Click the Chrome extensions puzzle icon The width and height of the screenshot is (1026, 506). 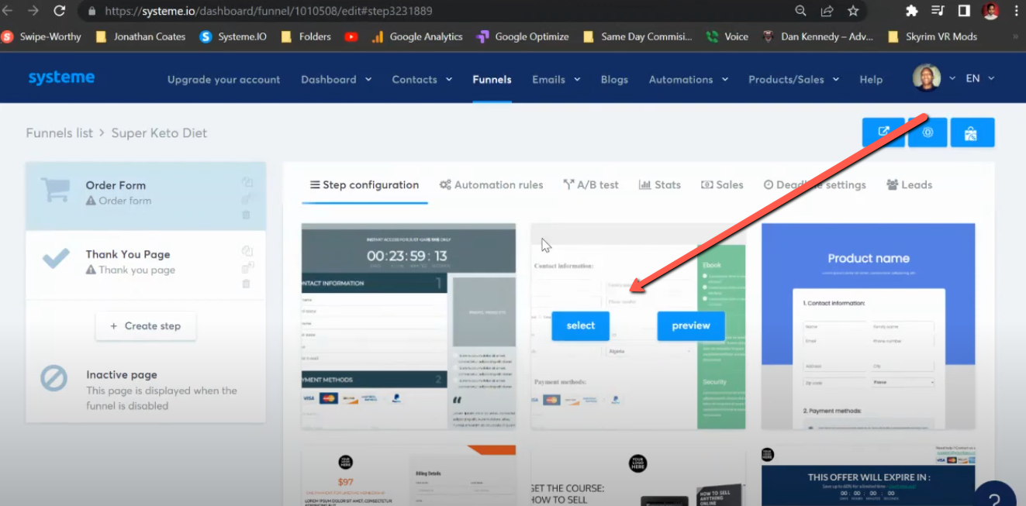tap(912, 11)
